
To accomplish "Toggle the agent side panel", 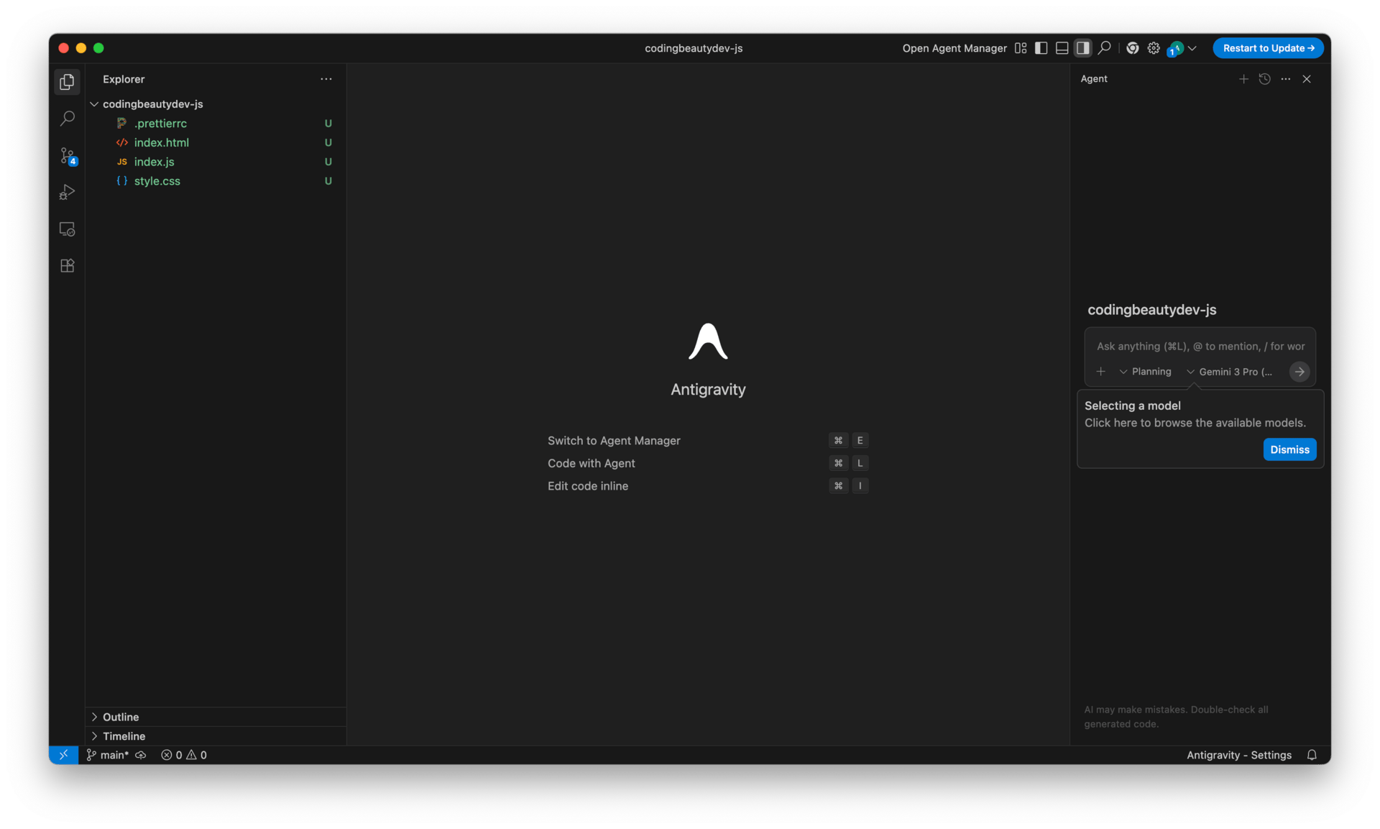I will [x=1082, y=48].
